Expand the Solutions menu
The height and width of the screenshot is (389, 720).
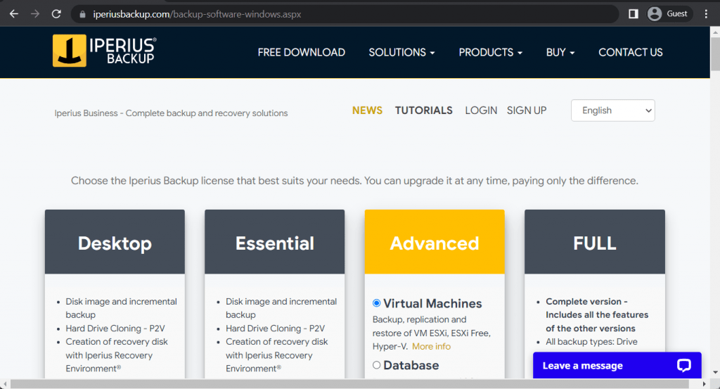click(401, 52)
